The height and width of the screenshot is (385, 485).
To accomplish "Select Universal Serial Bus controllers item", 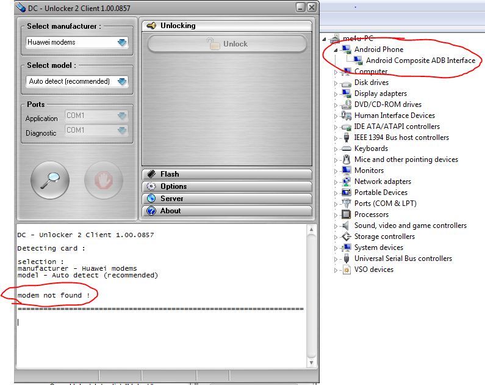I will (403, 258).
